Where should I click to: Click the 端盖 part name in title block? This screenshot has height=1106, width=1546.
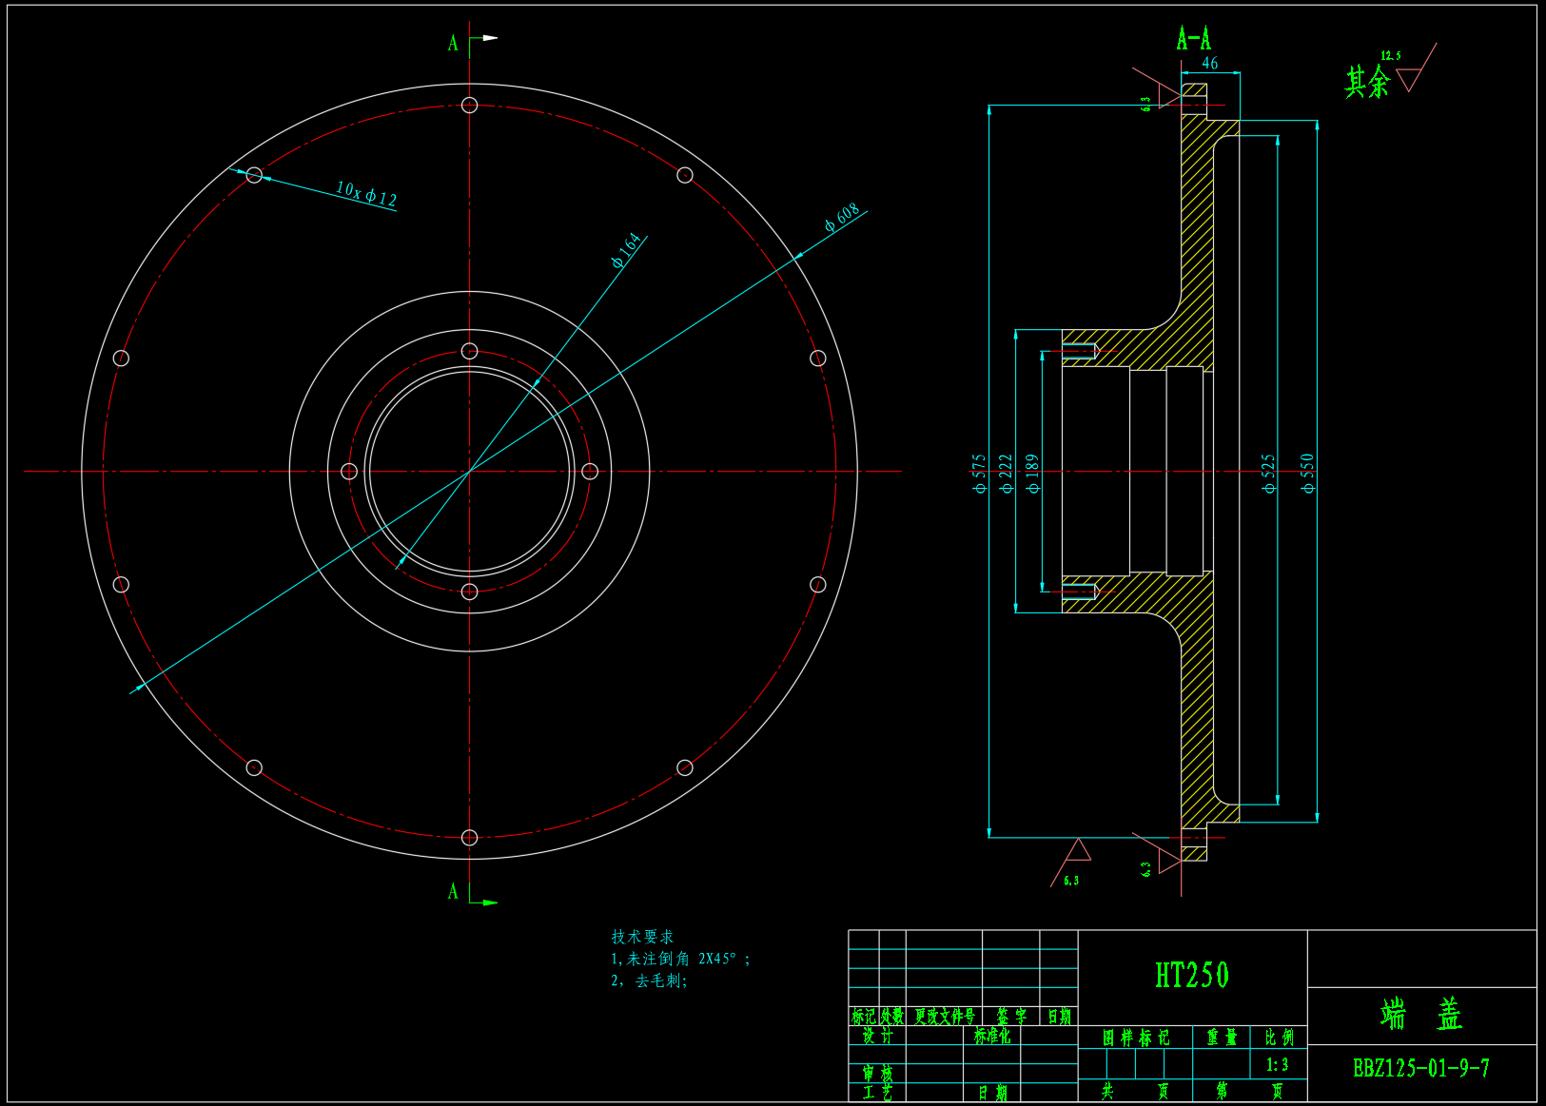click(1421, 1015)
